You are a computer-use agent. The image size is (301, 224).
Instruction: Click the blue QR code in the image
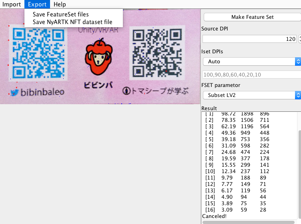(x=38, y=52)
